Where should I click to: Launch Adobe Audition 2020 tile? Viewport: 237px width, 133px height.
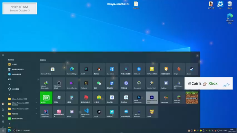pyautogui.click(x=152, y=98)
